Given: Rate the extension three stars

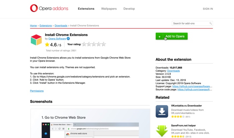Looking at the screenshot, I should [94, 44].
